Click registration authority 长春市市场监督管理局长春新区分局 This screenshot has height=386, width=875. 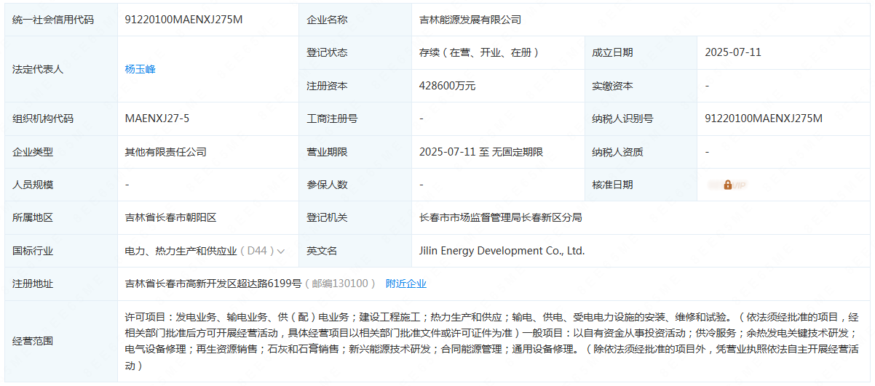(x=501, y=217)
